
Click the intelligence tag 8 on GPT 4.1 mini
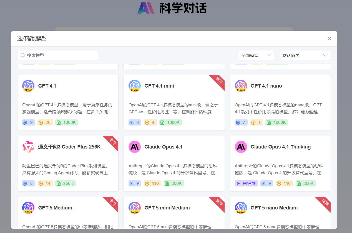click(135, 122)
